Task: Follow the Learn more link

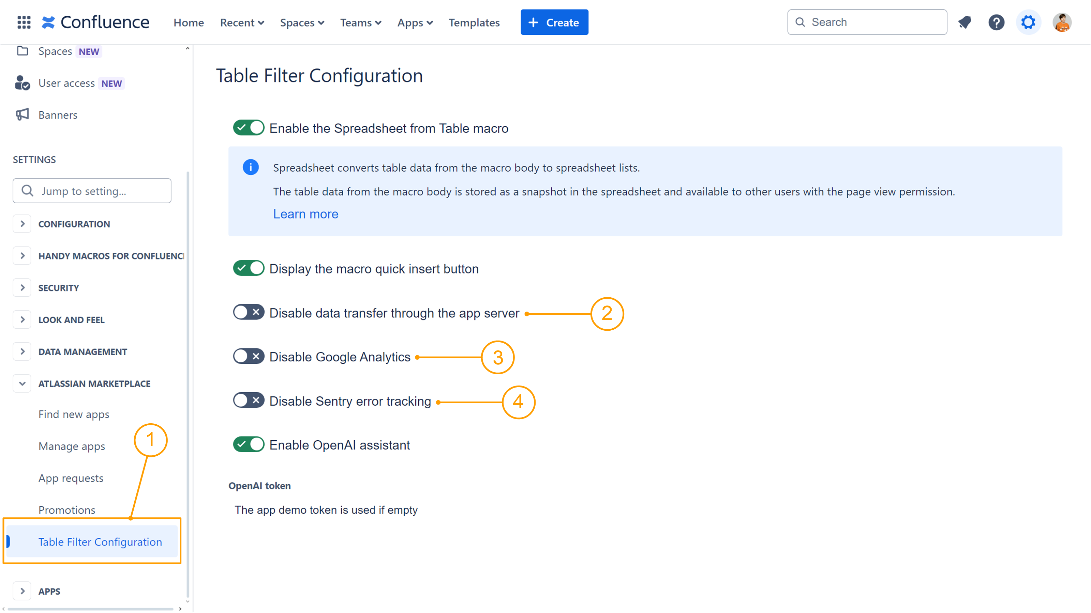Action: [305, 214]
